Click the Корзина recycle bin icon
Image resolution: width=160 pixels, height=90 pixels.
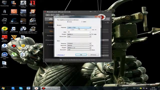point(4,12)
